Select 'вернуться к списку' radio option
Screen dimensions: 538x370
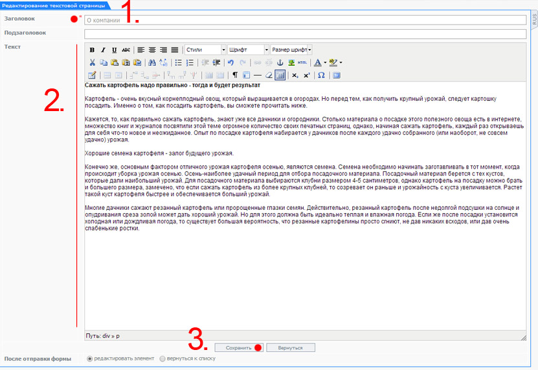163,358
